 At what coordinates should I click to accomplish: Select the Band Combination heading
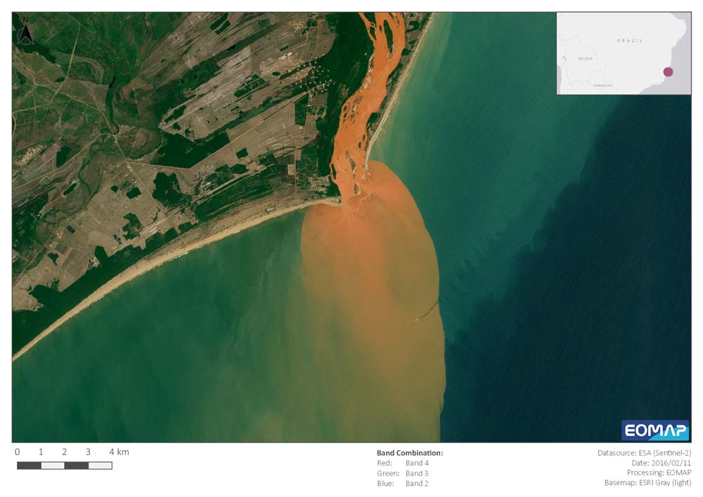coord(410,453)
